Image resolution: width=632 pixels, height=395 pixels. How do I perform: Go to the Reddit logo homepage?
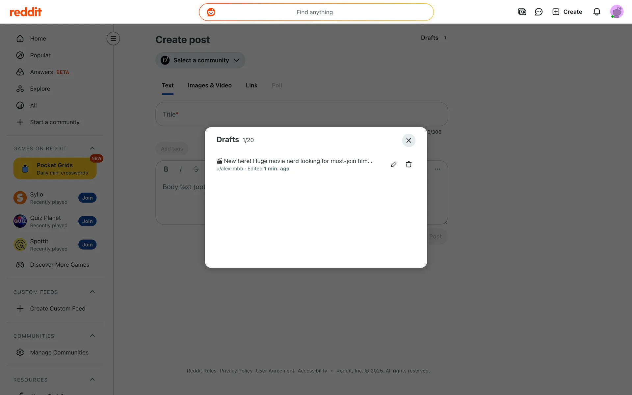[26, 12]
